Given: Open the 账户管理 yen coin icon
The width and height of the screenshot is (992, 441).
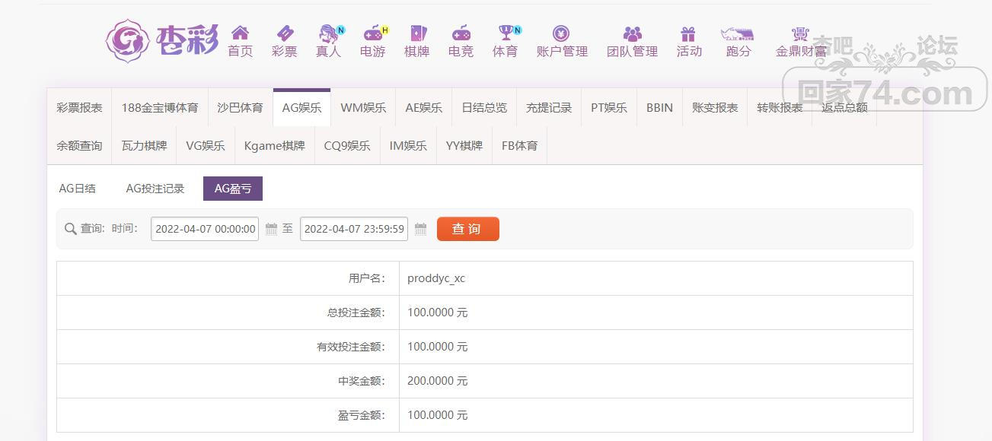Looking at the screenshot, I should point(561,33).
